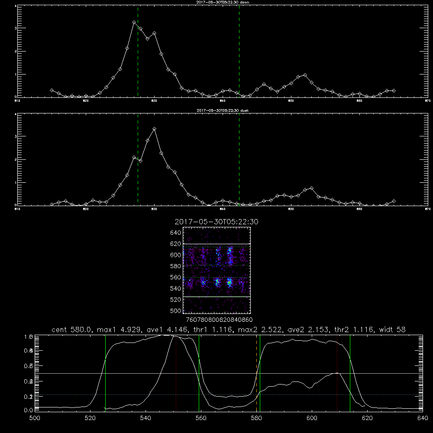Click the 620 label on bottom plot x-axis
The image size is (433, 433).
[x=367, y=418]
